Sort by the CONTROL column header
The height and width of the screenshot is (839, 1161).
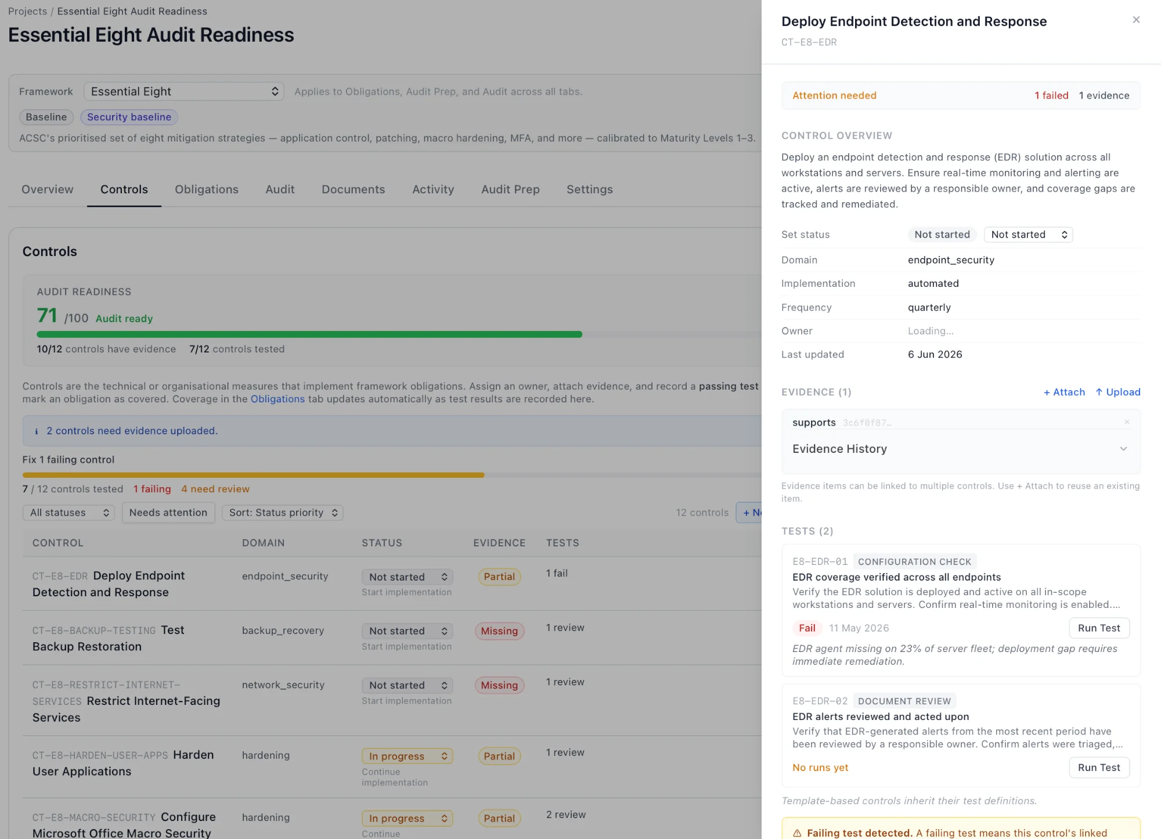(58, 543)
